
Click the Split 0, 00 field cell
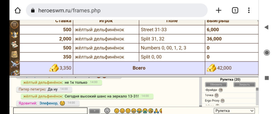point(172,57)
